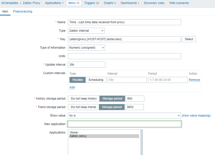The height and width of the screenshot is (155, 215).
Task: Add a new custom interval
Action: pos(72,87)
